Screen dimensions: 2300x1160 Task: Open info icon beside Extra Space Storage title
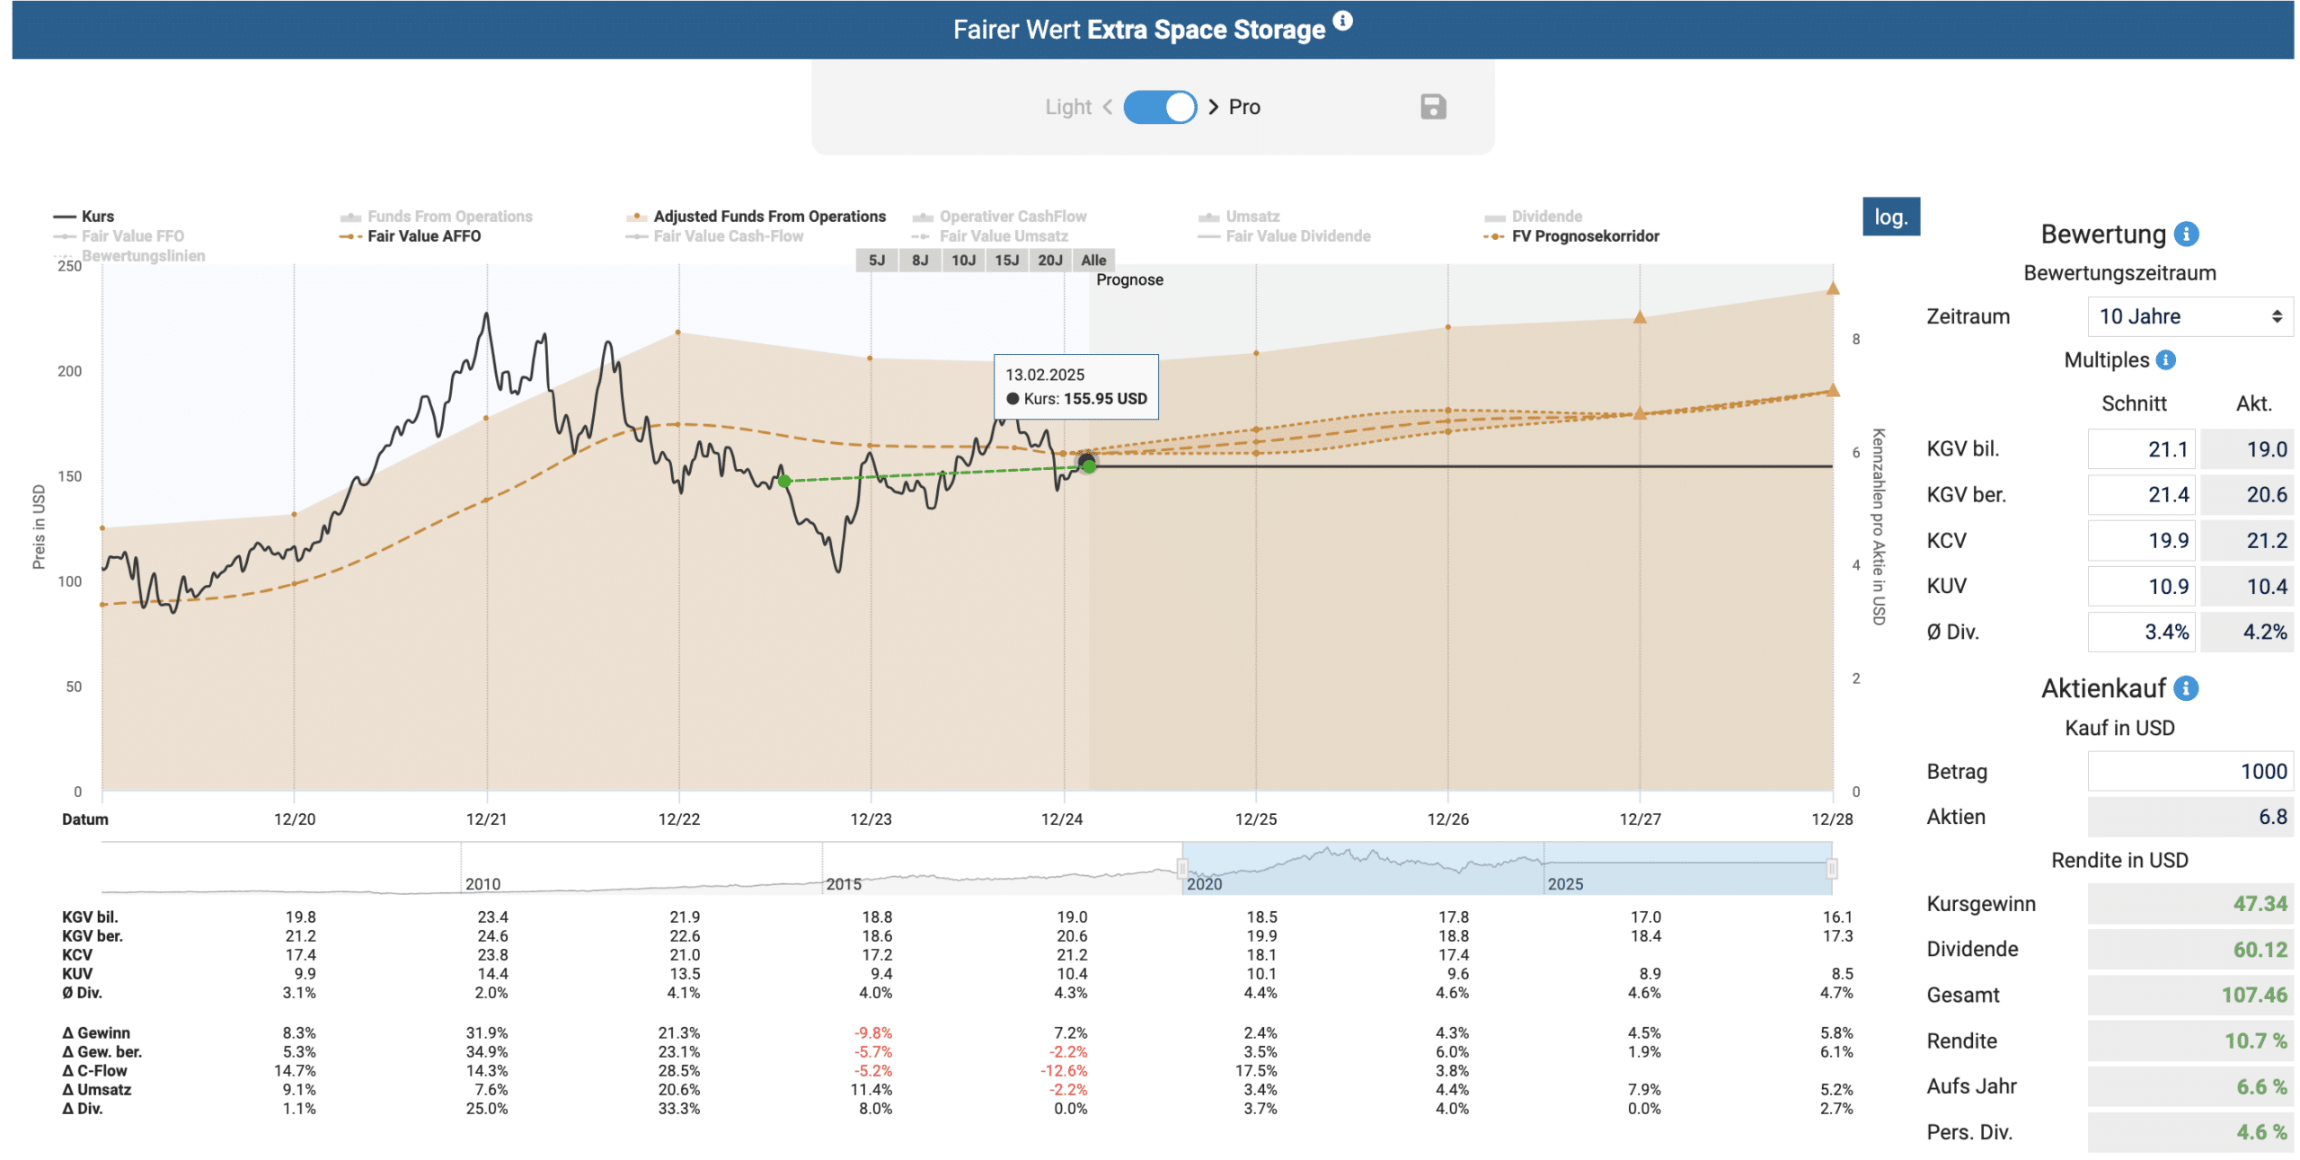pyautogui.click(x=1341, y=20)
